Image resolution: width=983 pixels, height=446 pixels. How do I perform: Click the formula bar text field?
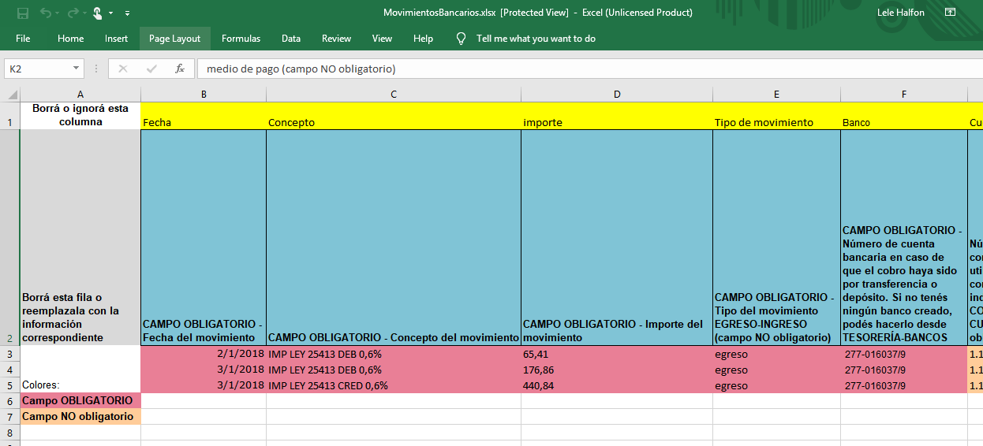(589, 69)
